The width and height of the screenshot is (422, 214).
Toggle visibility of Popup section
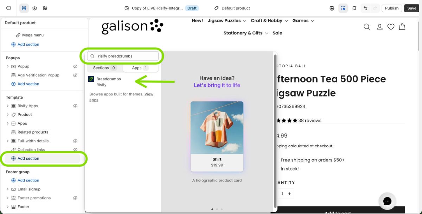(75, 66)
